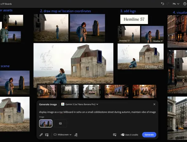Screen dimensions: 187x142
Task: Click the undo arrow icon
Action: pyautogui.click(x=162, y=4)
